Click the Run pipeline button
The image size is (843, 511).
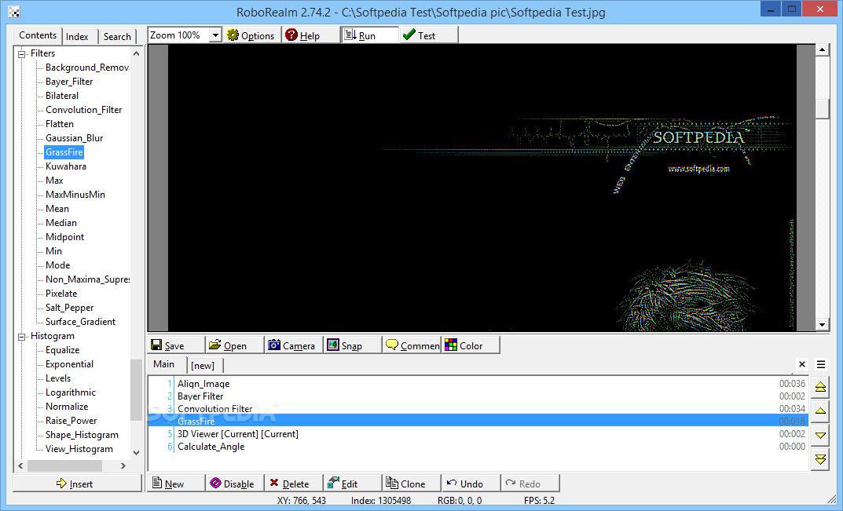370,35
